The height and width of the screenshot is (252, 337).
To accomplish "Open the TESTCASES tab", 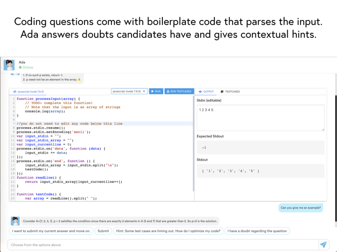I will (x=230, y=92).
